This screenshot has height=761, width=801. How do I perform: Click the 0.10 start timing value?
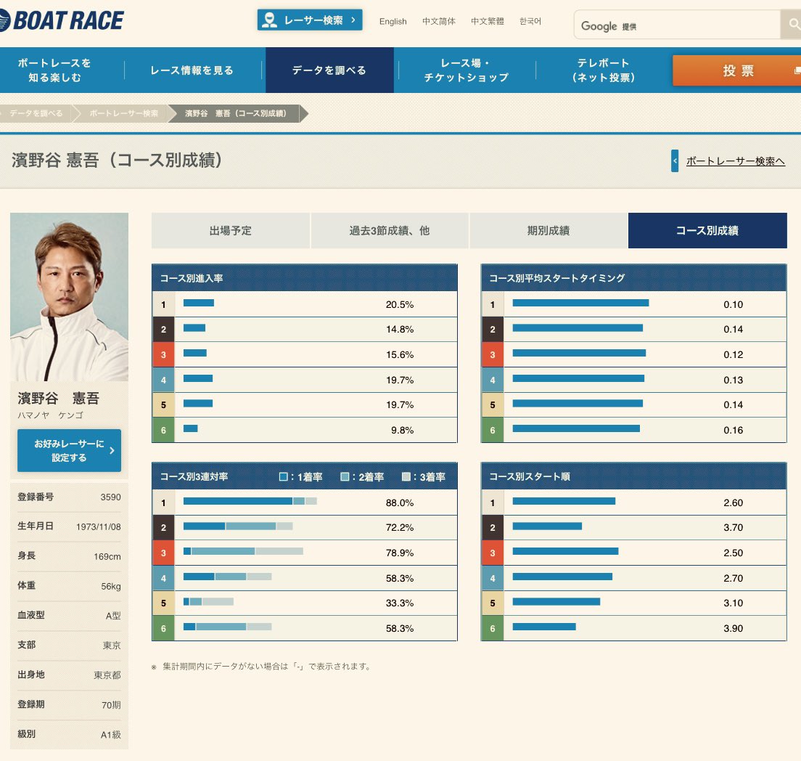(x=733, y=305)
